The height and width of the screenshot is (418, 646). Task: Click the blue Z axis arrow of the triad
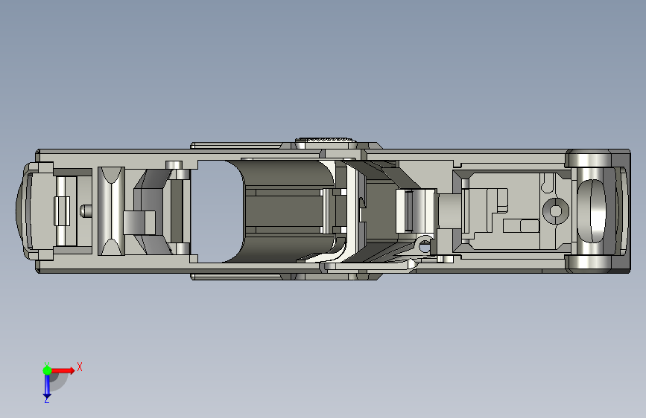pyautogui.click(x=47, y=386)
